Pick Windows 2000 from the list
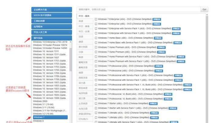The height and width of the screenshot is (123, 215). 40,101
